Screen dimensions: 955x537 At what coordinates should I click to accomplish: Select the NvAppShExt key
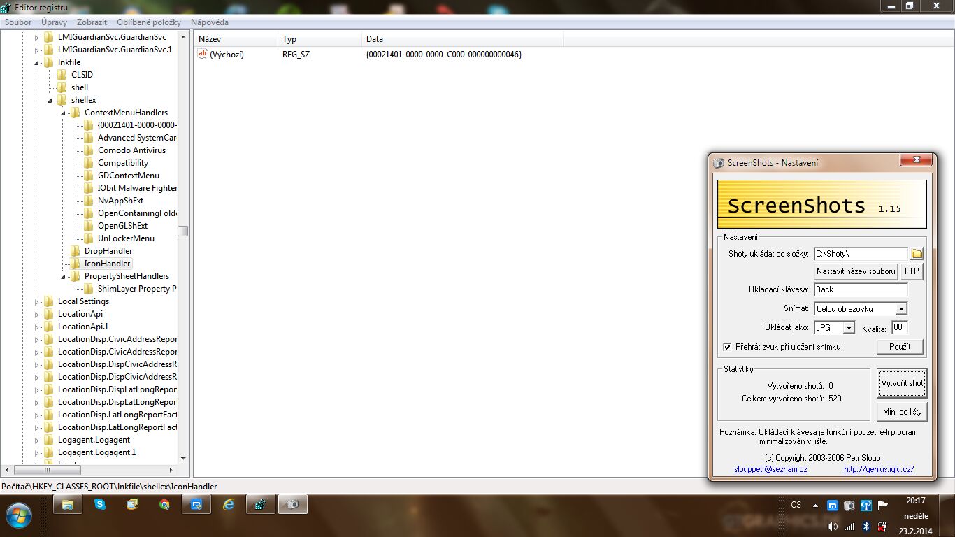tap(120, 201)
